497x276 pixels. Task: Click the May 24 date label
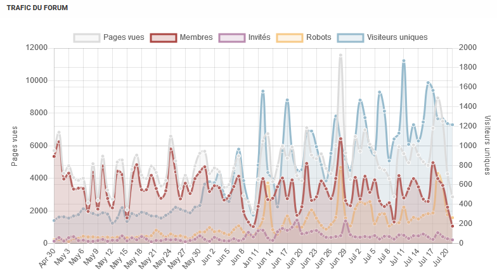click(164, 258)
